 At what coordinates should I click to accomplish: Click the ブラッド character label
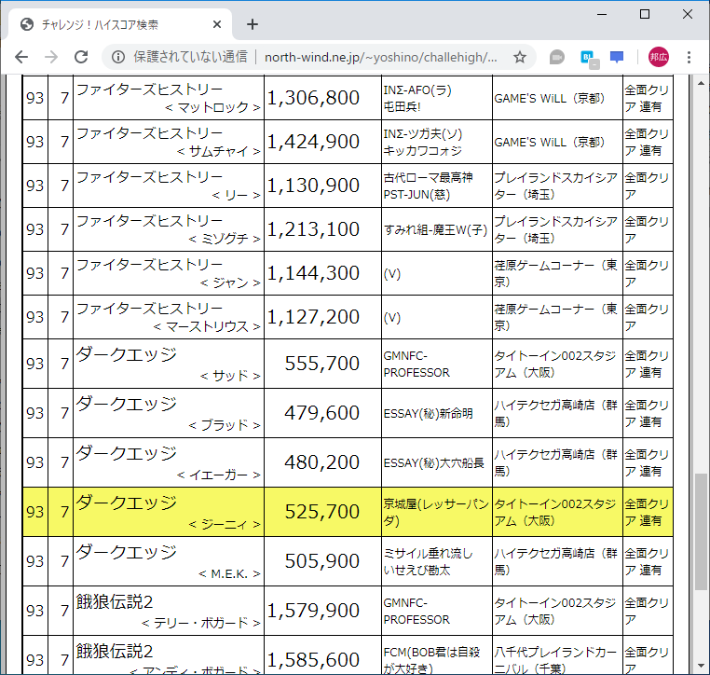(225, 425)
